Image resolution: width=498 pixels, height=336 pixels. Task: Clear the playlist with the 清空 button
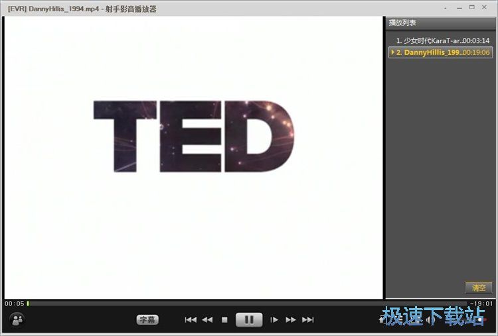click(479, 288)
